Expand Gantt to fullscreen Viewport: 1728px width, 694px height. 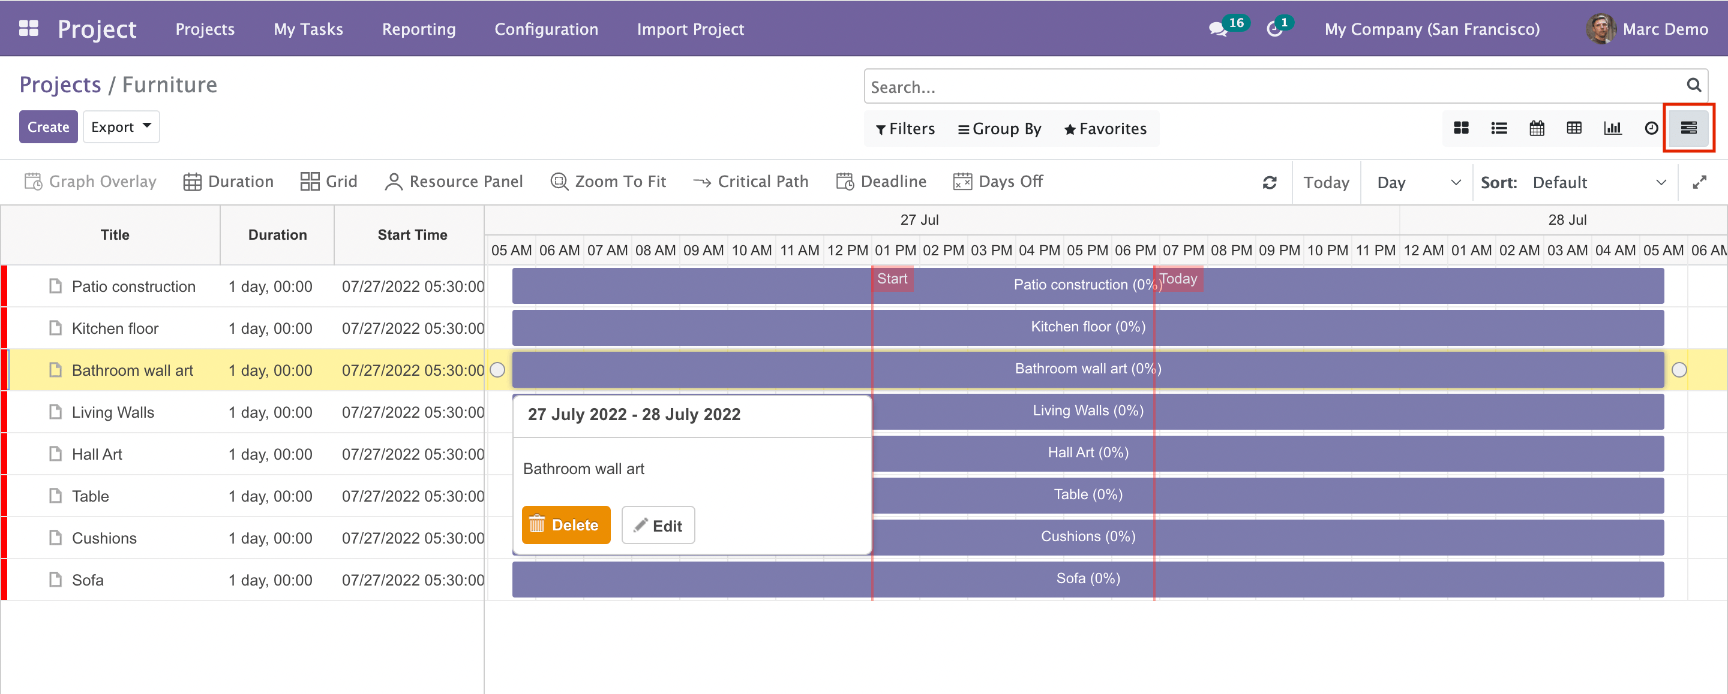click(1699, 182)
